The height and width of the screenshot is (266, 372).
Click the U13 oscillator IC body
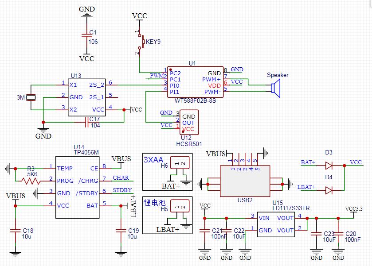point(86,97)
